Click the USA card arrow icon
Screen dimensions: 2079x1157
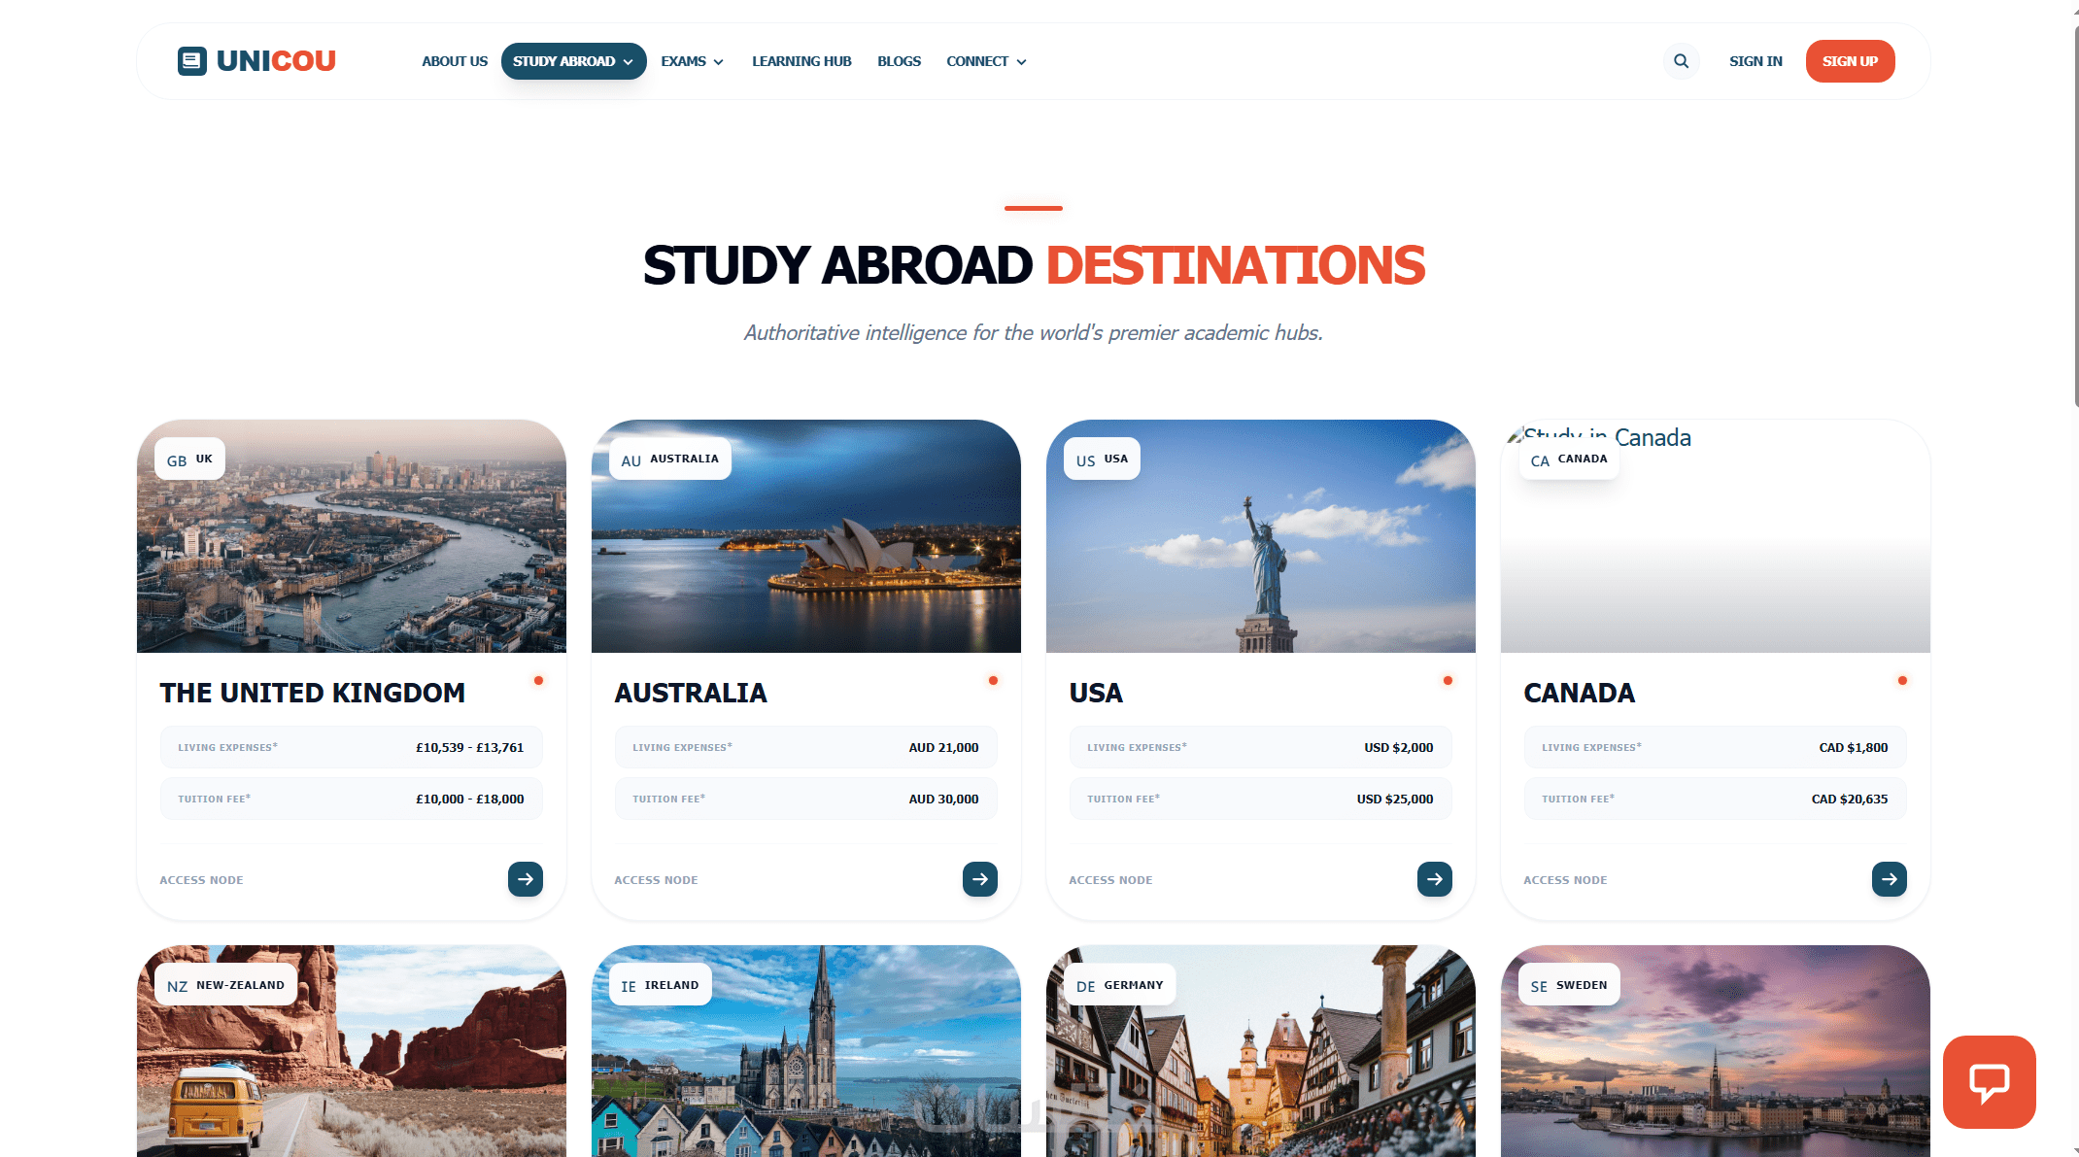click(1434, 879)
